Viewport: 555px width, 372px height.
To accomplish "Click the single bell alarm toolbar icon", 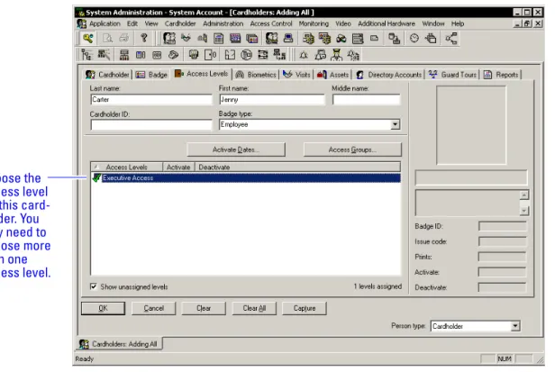I will (304, 55).
